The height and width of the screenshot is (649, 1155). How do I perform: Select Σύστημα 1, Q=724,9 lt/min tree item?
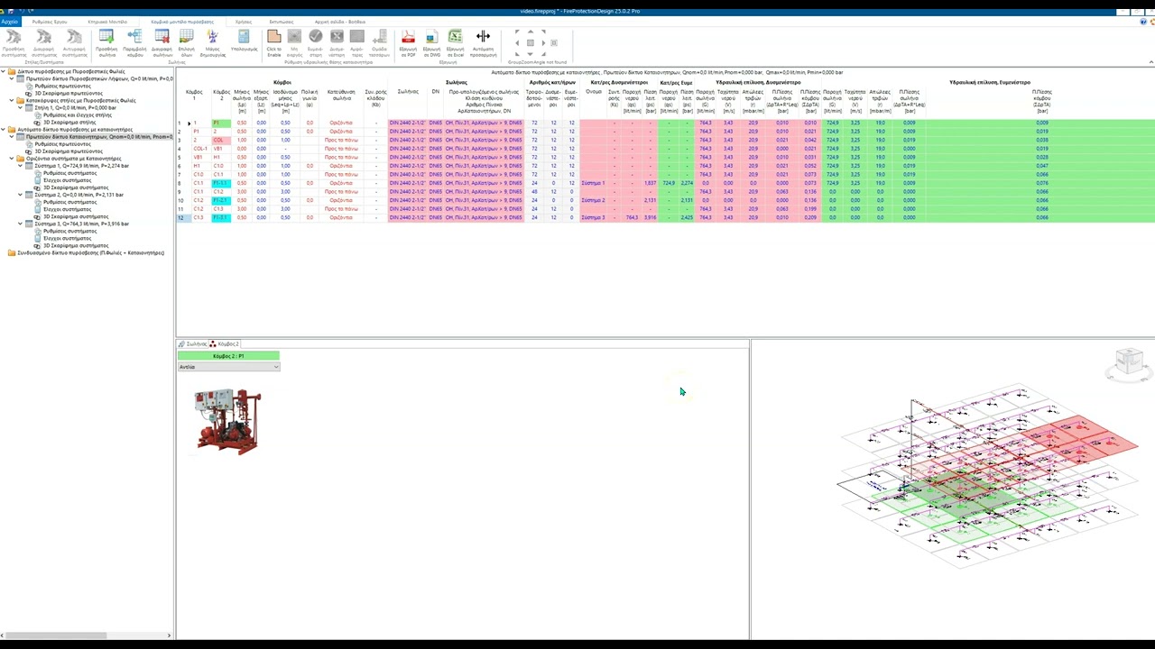tap(82, 166)
